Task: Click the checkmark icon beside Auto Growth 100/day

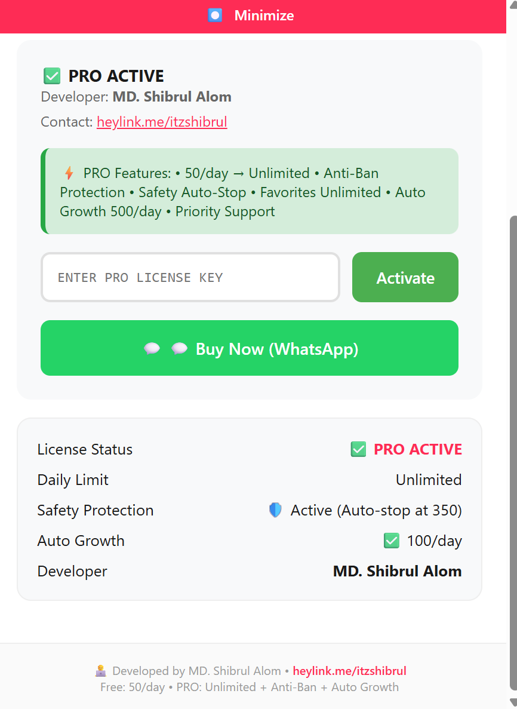Action: click(x=392, y=541)
